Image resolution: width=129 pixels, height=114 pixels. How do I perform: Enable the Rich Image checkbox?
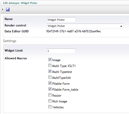[x=50, y=101]
